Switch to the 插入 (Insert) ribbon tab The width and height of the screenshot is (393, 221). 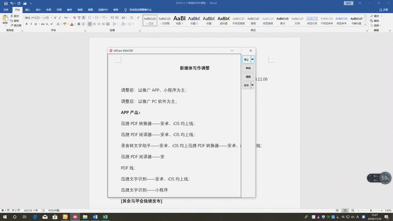pyautogui.click(x=27, y=10)
